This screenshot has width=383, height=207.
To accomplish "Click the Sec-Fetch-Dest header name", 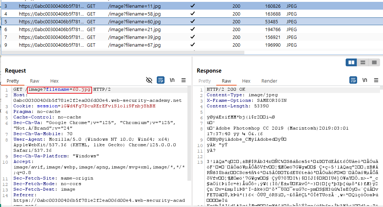I will click(35, 189).
